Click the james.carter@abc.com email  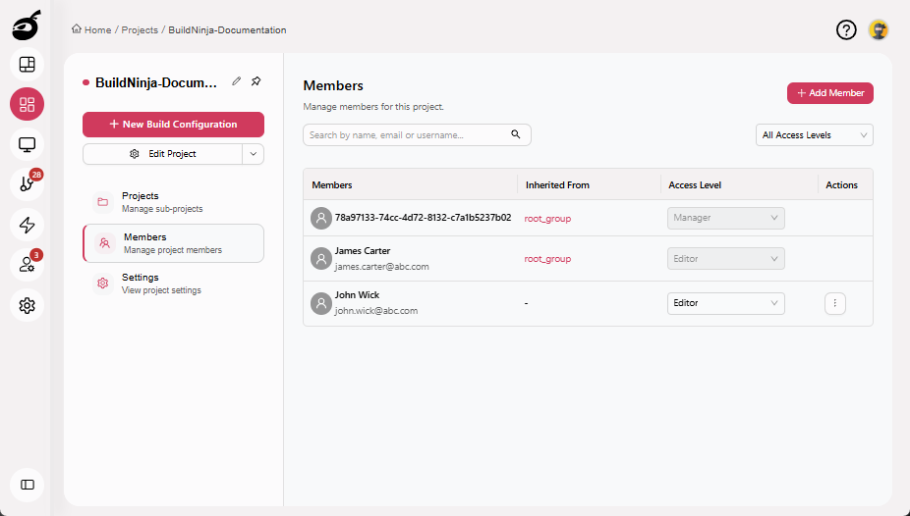pos(382,267)
